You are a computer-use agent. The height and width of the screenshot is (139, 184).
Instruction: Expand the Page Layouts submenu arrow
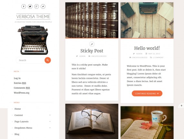pos(50,121)
